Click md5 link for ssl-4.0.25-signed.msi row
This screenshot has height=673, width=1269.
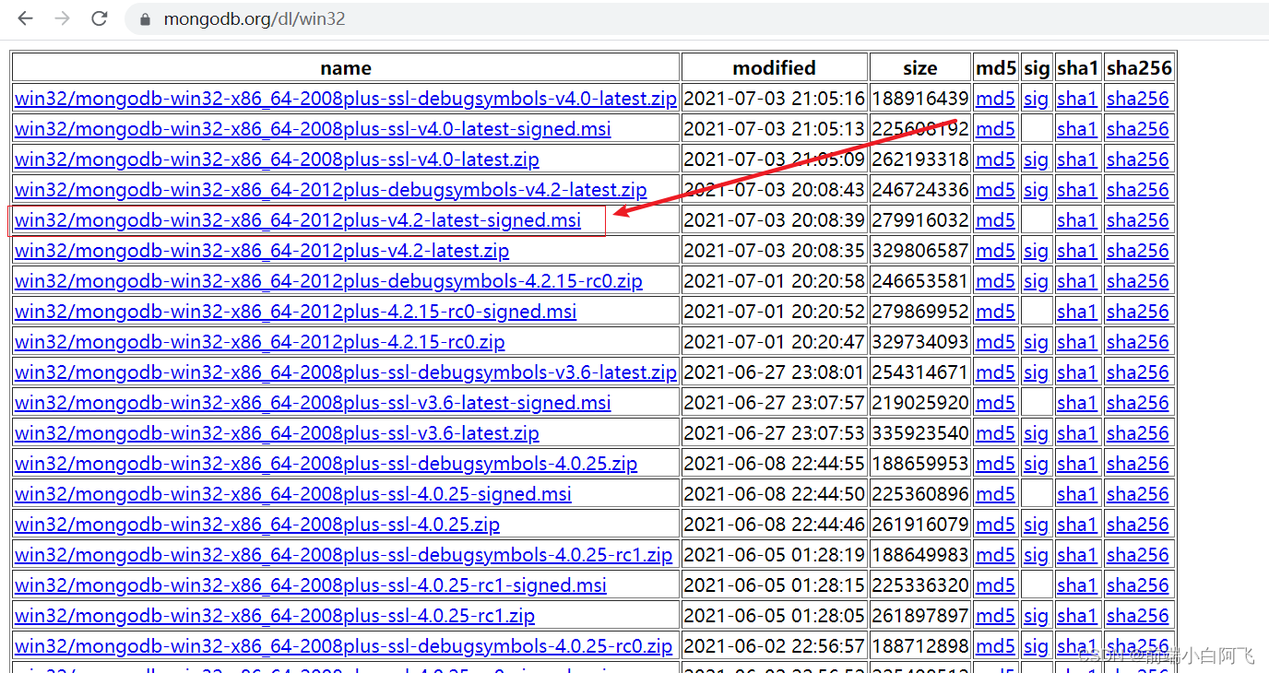[995, 494]
